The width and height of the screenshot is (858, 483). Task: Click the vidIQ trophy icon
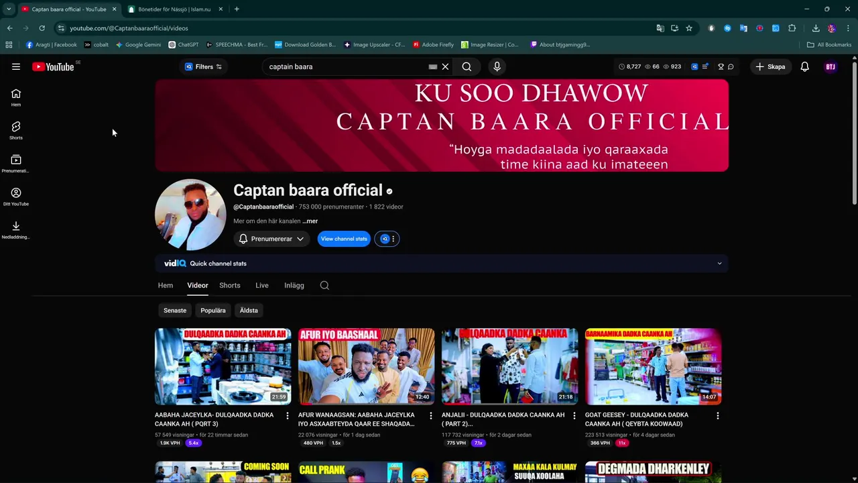[x=721, y=66]
